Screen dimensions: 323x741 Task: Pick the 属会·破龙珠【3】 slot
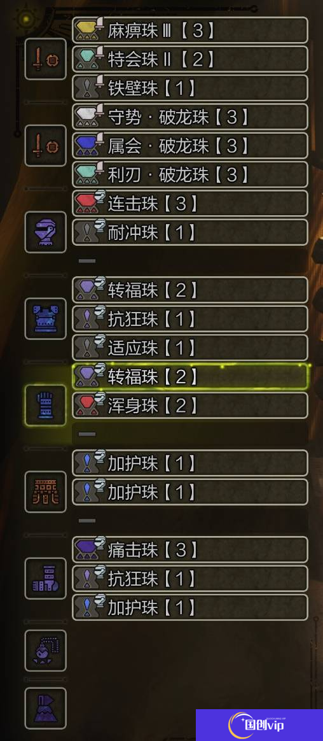190,146
